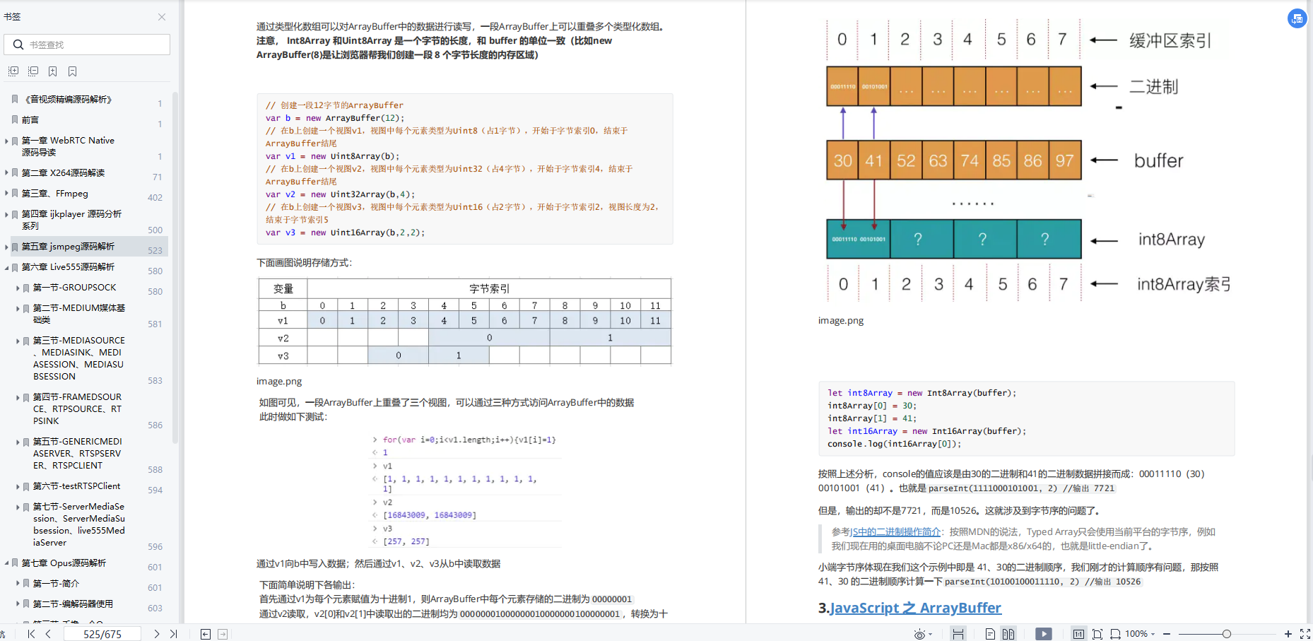Close the 书签 bookmark panel
The height and width of the screenshot is (641, 1313).
[162, 17]
